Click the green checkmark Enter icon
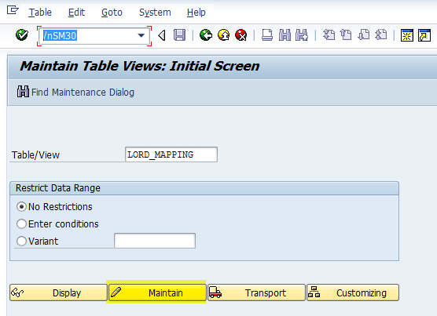437x316 pixels. point(22,35)
